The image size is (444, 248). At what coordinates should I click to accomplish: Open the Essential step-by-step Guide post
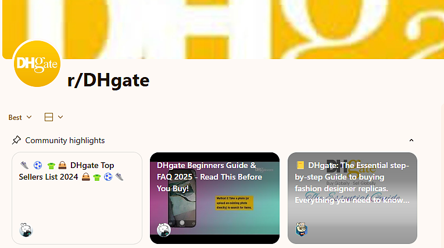click(x=352, y=198)
